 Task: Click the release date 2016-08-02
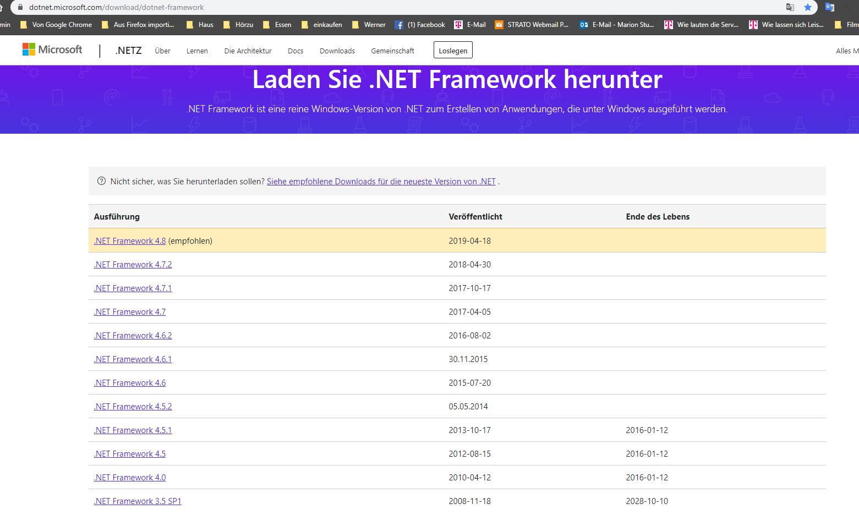469,336
